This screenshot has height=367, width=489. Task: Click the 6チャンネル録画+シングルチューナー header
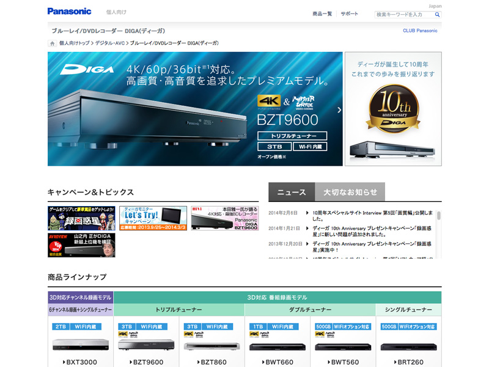coord(81,310)
